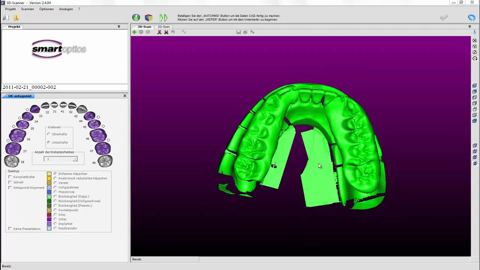The width and height of the screenshot is (480, 270).
Task: Click the colored cube matching icon
Action: pos(149,18)
